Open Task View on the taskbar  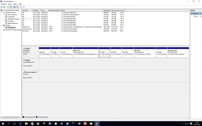click(15, 124)
